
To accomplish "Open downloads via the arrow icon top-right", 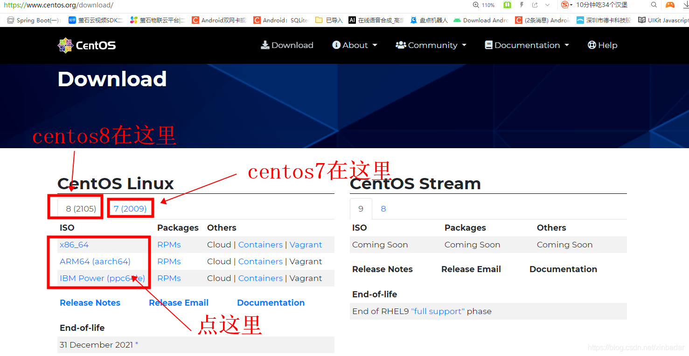I will point(685,5).
